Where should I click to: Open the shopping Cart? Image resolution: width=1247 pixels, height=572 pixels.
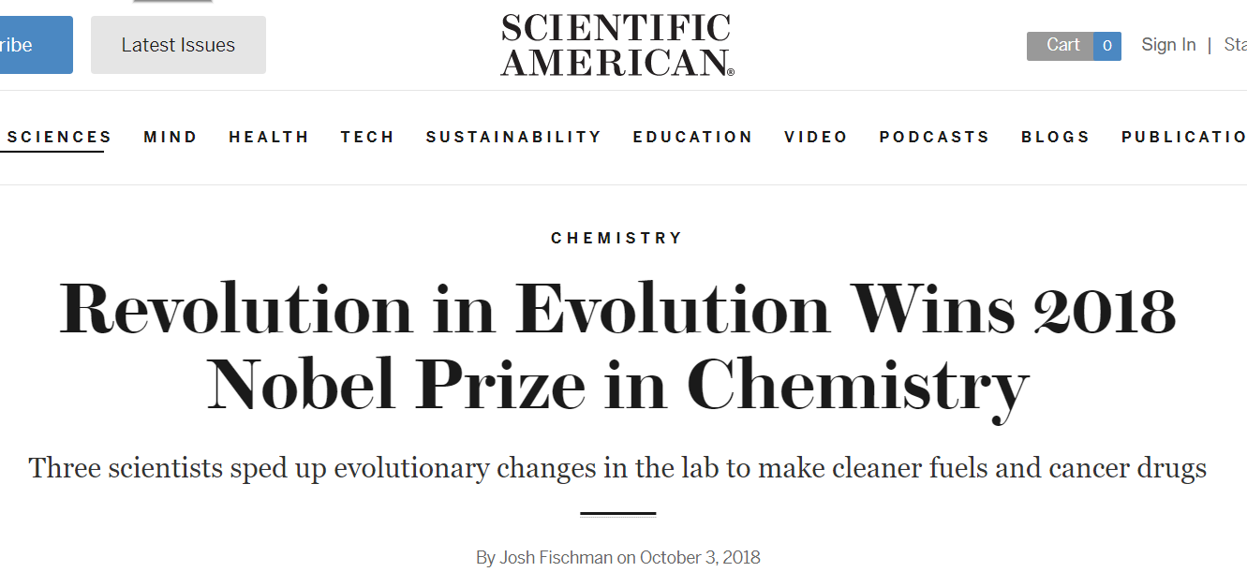tap(1061, 46)
